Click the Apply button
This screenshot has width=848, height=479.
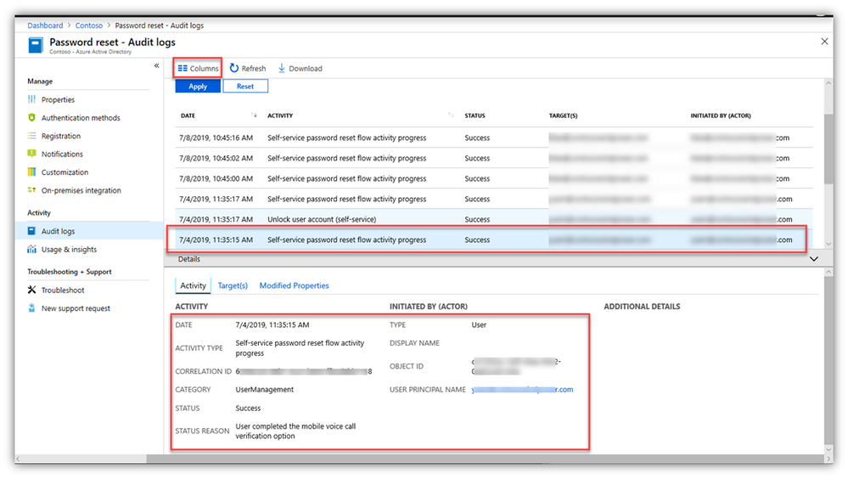[x=198, y=86]
